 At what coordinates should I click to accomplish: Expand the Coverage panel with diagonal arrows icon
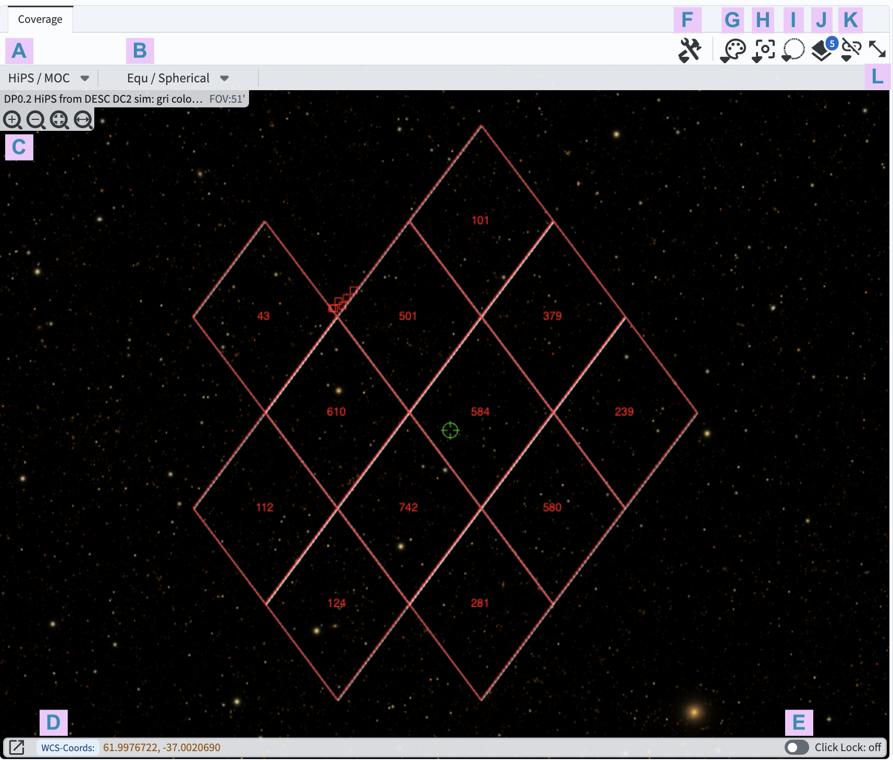(877, 50)
